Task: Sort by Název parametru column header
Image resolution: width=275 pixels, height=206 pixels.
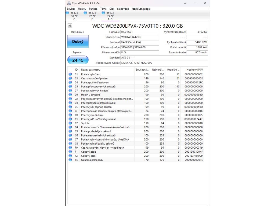Action: (x=107, y=69)
